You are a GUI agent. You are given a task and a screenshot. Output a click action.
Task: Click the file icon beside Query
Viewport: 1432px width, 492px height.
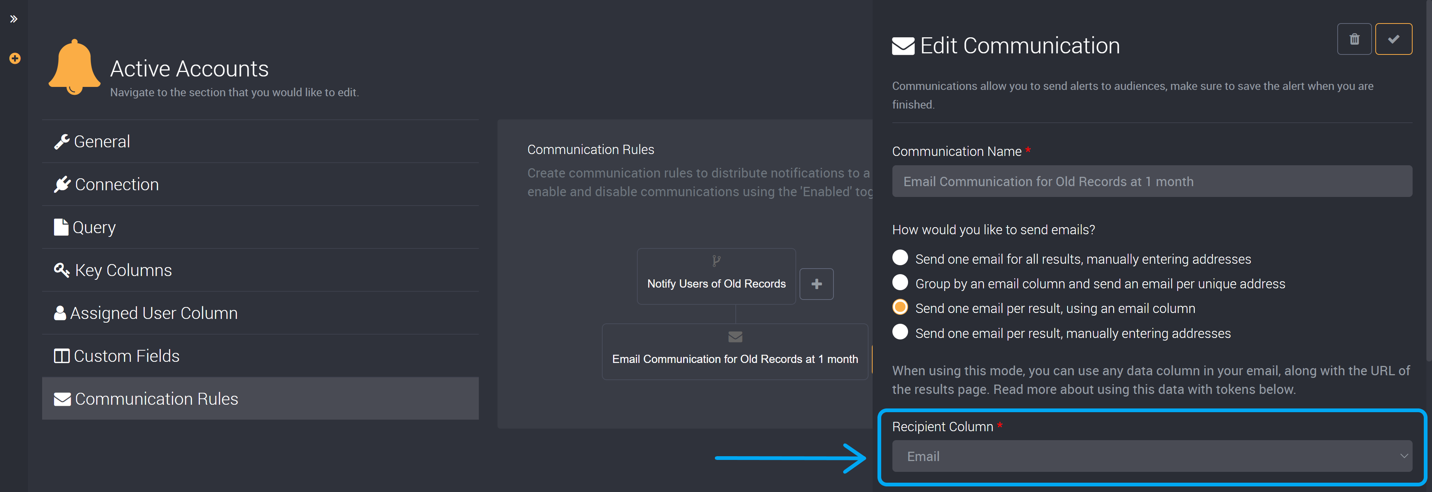[60, 227]
